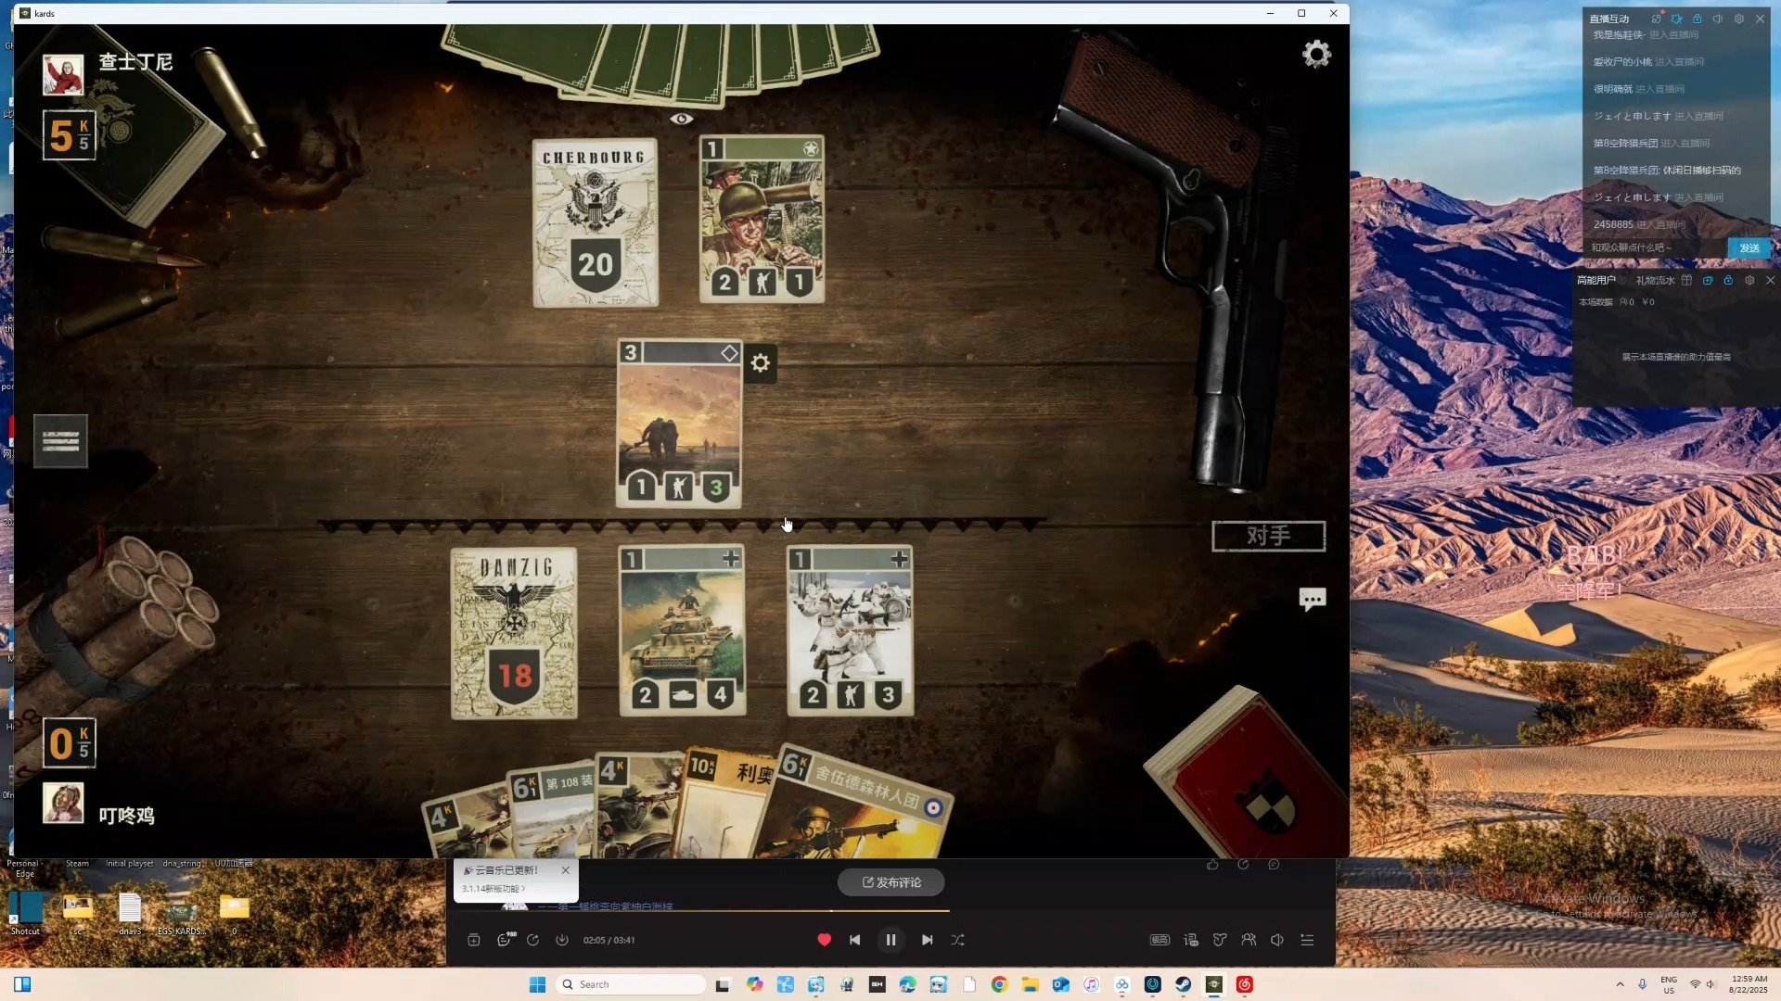Click the 发送 send button
This screenshot has height=1001, width=1781.
point(1749,247)
